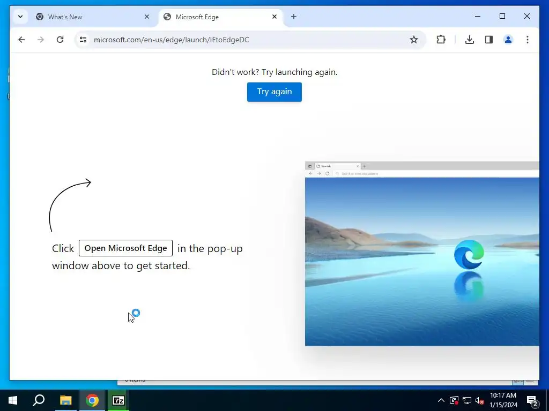Viewport: 549px width, 411px height.
Task: Reload the current page
Action: coord(60,40)
